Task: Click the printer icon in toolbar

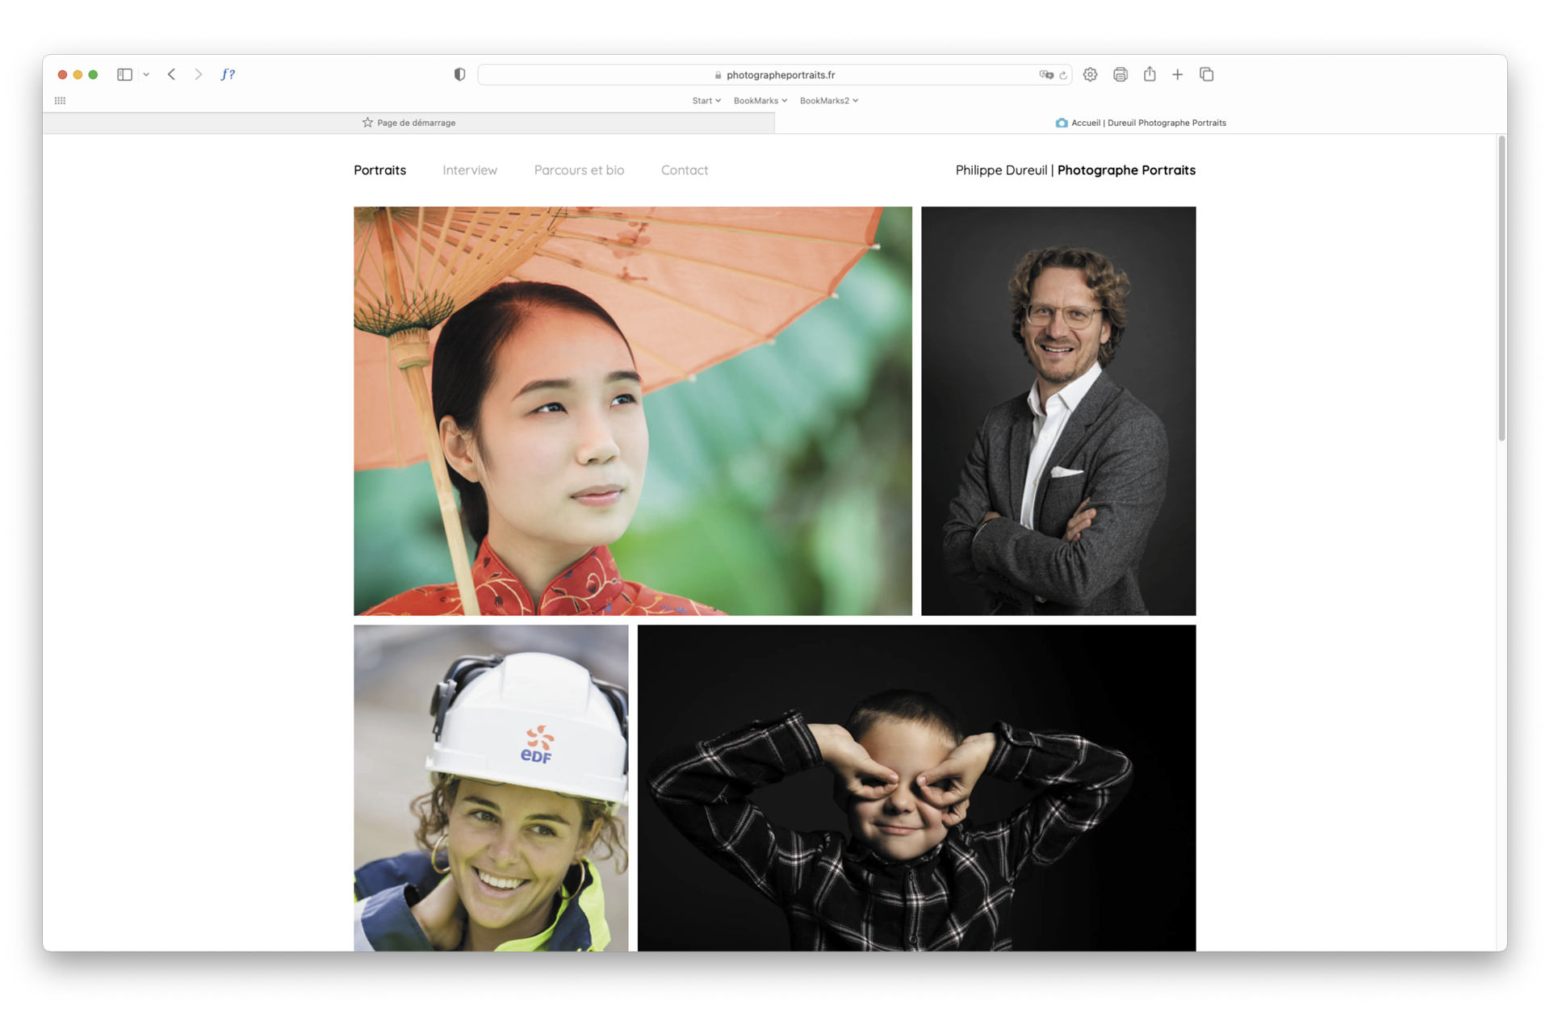Action: [x=1120, y=74]
